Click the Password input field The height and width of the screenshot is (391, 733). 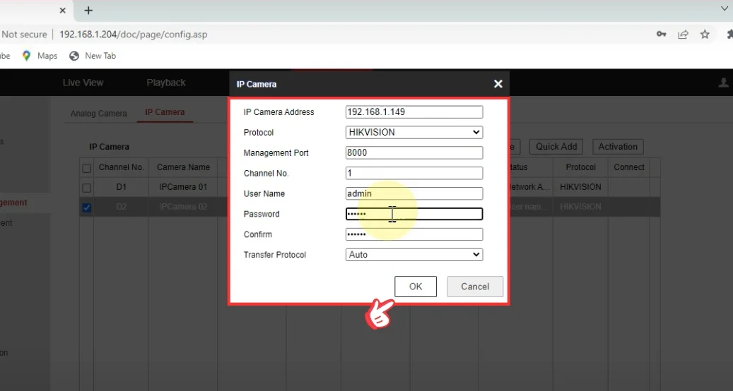(414, 214)
